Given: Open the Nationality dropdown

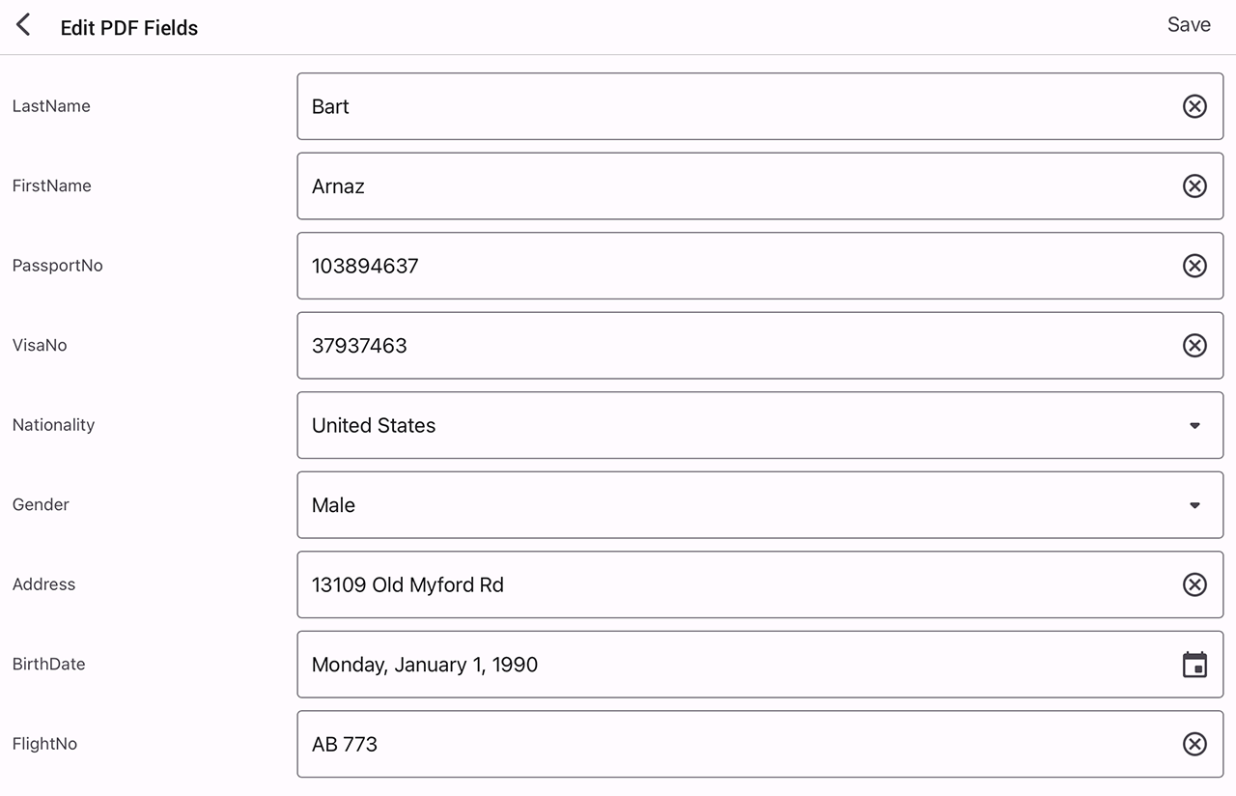Looking at the screenshot, I should click(1194, 425).
